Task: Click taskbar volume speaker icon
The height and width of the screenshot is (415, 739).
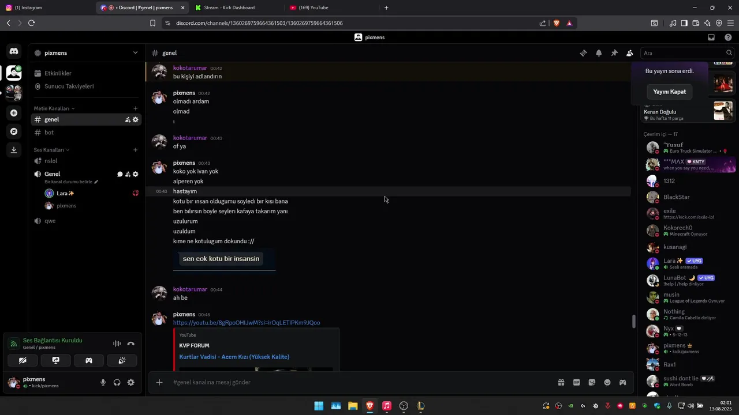Action: click(691, 406)
